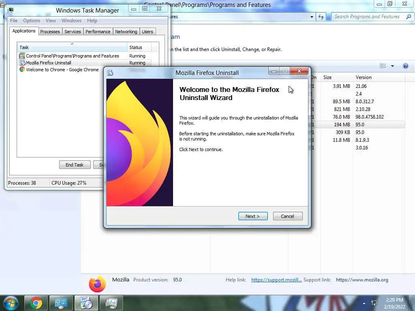Screen dimensions: 415x311
Task: Select the row with size 309 KB
Action: click(358, 132)
